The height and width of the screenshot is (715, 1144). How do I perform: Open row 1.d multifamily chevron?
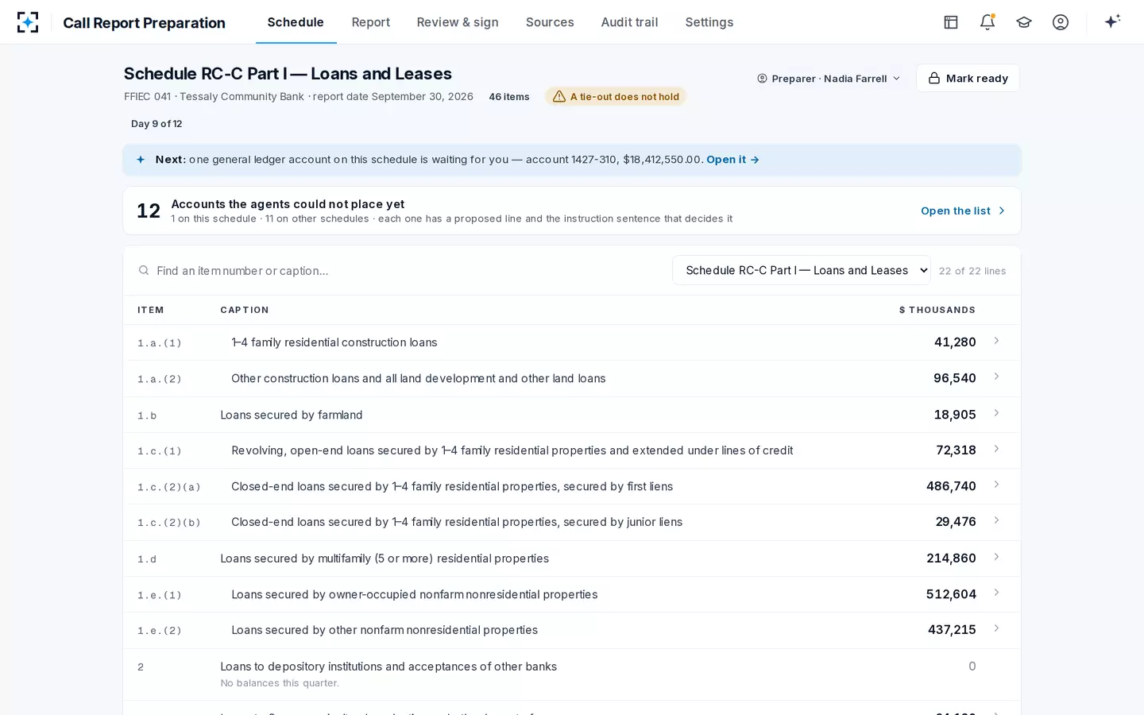click(996, 557)
